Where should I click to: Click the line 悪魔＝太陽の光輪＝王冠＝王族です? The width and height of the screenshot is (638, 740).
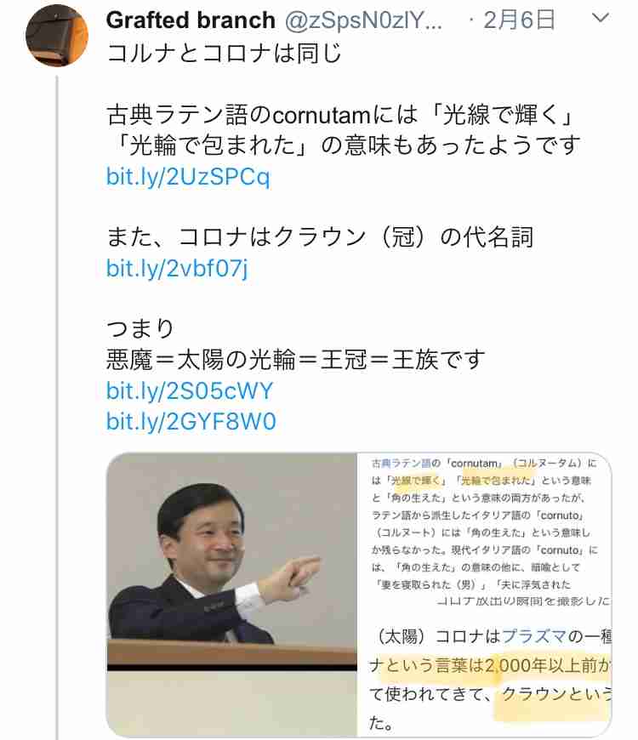point(295,360)
